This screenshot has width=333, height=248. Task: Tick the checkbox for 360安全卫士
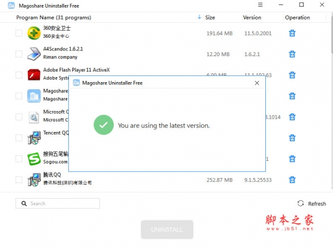[19, 33]
